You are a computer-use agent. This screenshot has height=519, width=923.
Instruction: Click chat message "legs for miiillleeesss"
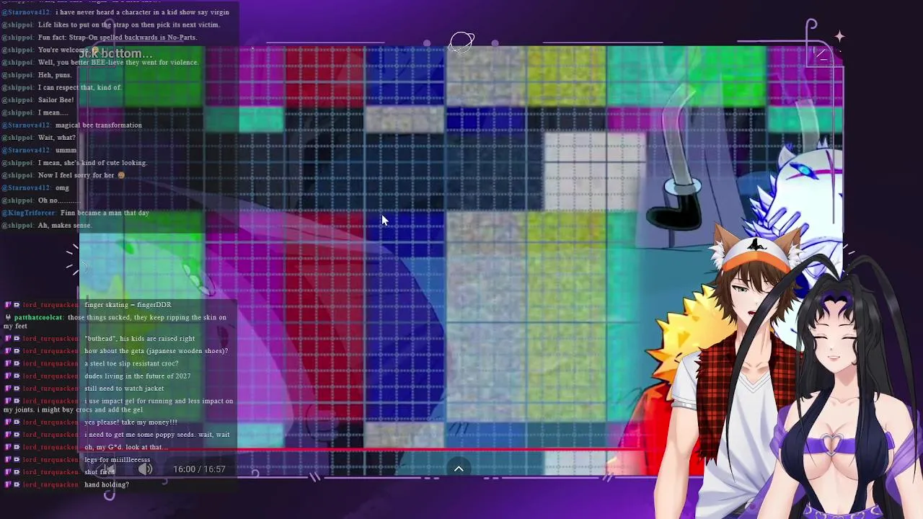click(x=118, y=459)
